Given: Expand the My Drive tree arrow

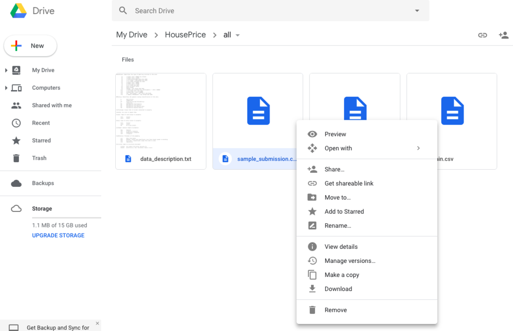Looking at the screenshot, I should pyautogui.click(x=6, y=70).
